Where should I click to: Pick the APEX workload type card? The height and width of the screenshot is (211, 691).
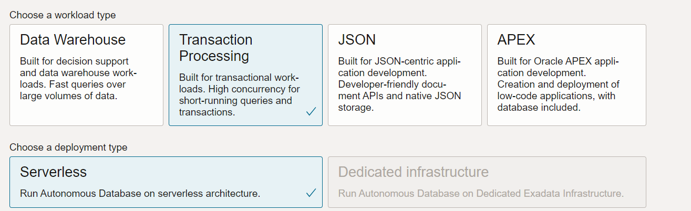tap(566, 75)
